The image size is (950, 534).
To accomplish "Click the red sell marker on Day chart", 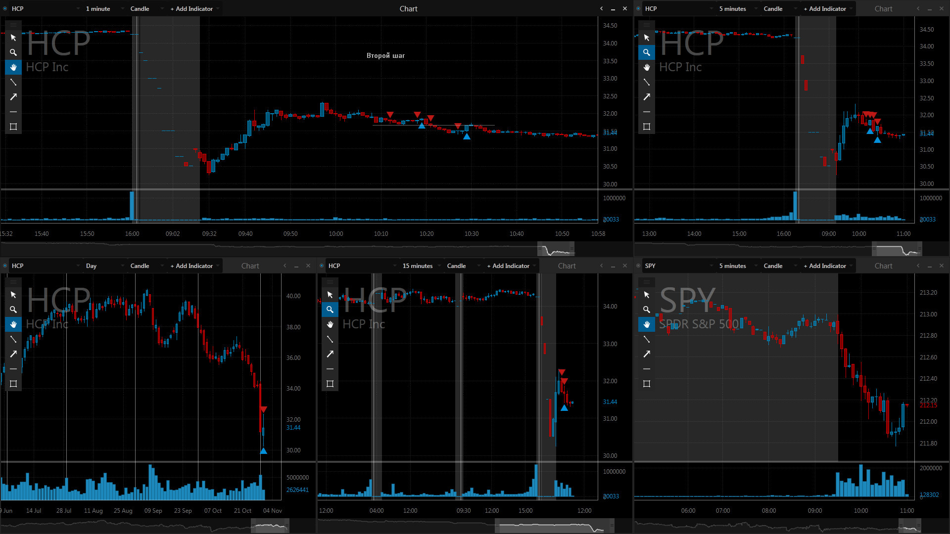I will tap(264, 409).
